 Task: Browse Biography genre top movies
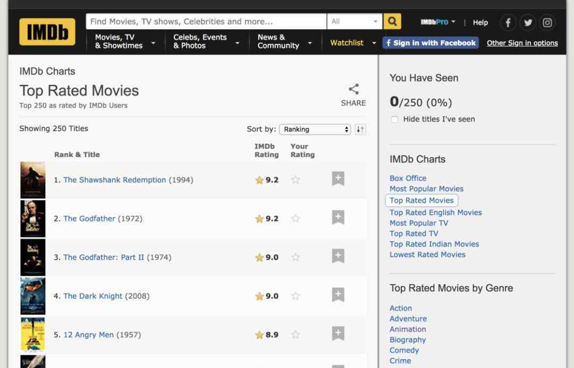coord(408,340)
